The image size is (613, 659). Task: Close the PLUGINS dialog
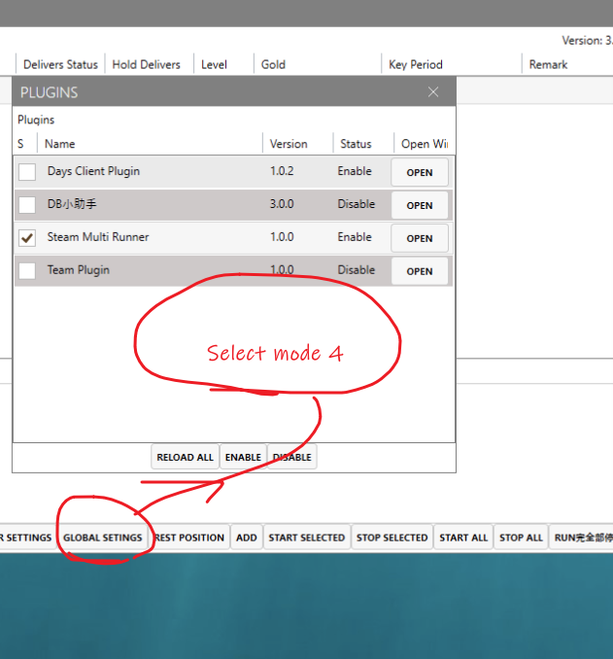433,92
